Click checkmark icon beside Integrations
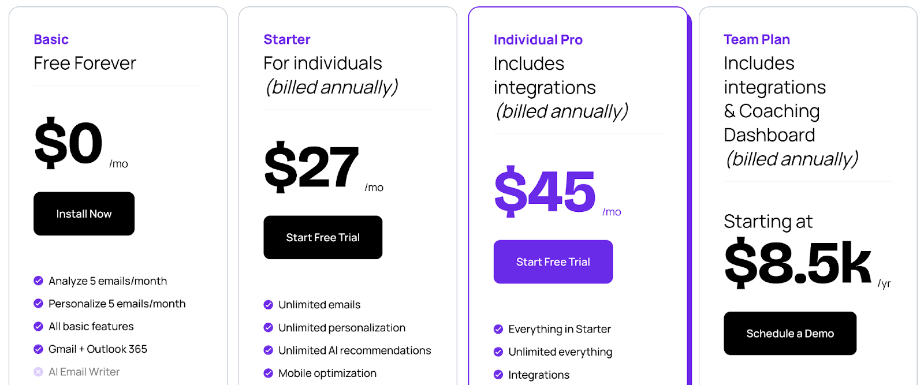924x385 pixels. pyautogui.click(x=498, y=375)
